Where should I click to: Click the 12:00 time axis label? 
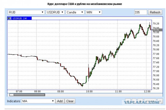tap(147, 91)
